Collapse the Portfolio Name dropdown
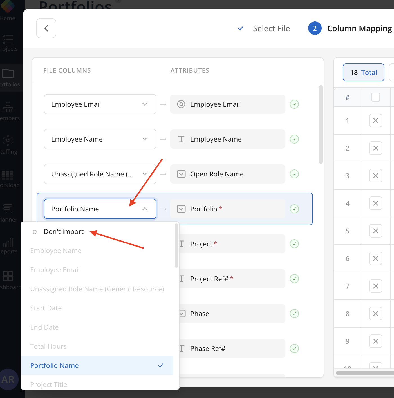The width and height of the screenshot is (394, 398). click(x=100, y=209)
